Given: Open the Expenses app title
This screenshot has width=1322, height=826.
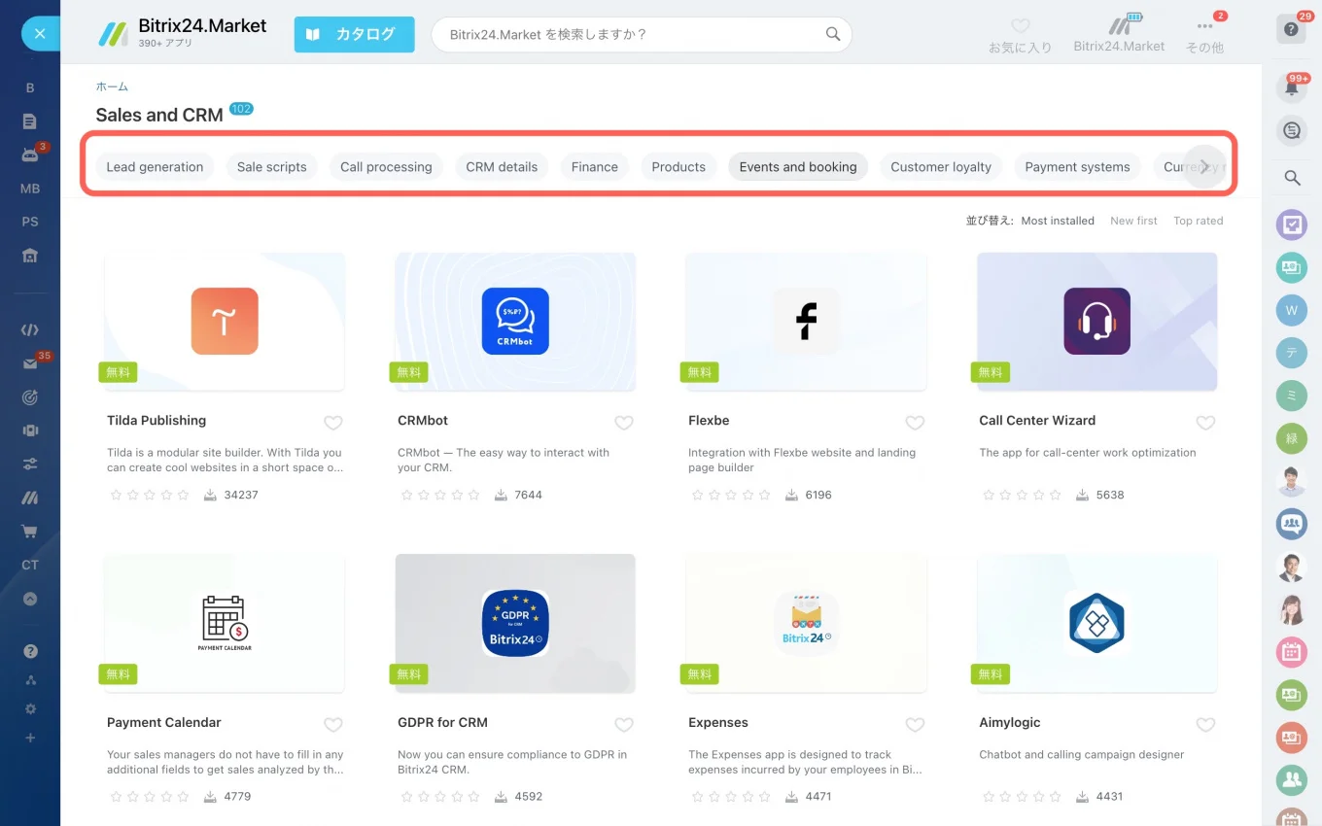Looking at the screenshot, I should (x=718, y=723).
